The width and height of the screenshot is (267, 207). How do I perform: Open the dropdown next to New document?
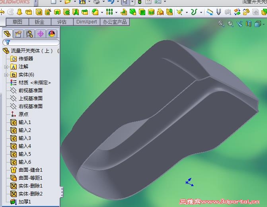click(x=60, y=2)
